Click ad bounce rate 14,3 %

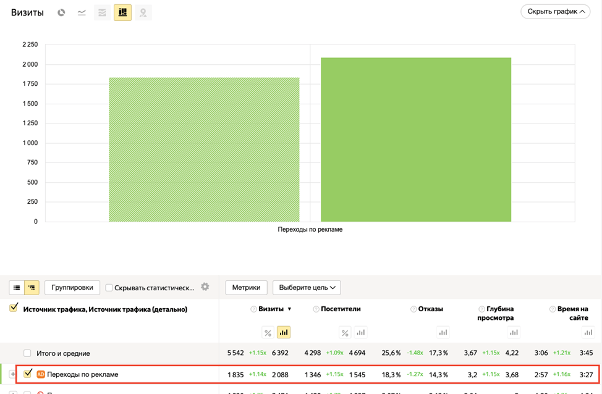(438, 375)
